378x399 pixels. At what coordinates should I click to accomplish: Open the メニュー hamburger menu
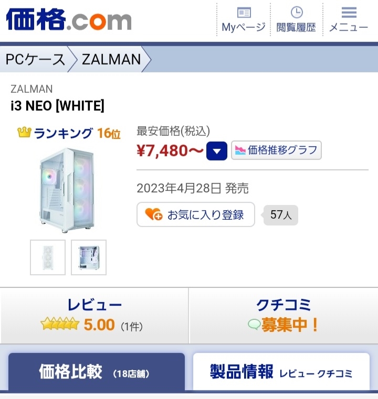[x=349, y=13]
